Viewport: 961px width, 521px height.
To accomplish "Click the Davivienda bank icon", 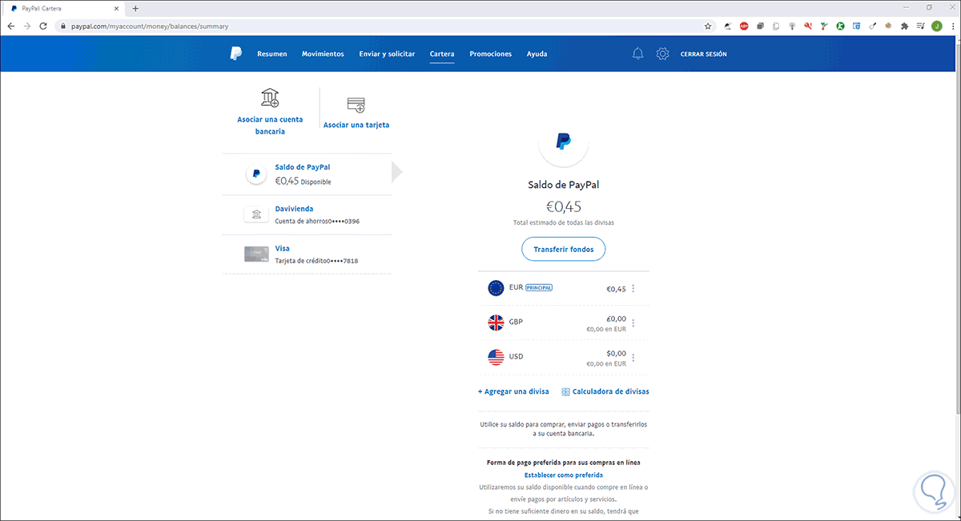I will [x=255, y=214].
